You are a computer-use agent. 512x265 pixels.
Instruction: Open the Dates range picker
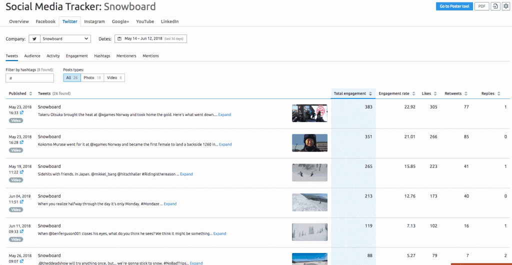coord(150,39)
